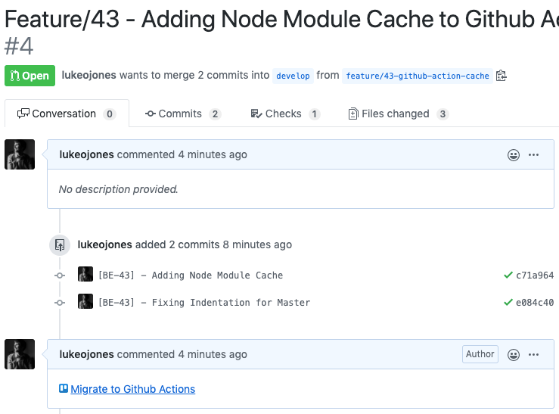Open the Migrate to Github Actions link
559x414 pixels.
click(x=132, y=389)
